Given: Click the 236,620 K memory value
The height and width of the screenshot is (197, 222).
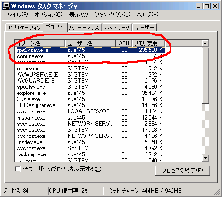Looking at the screenshot, I should point(151,50).
